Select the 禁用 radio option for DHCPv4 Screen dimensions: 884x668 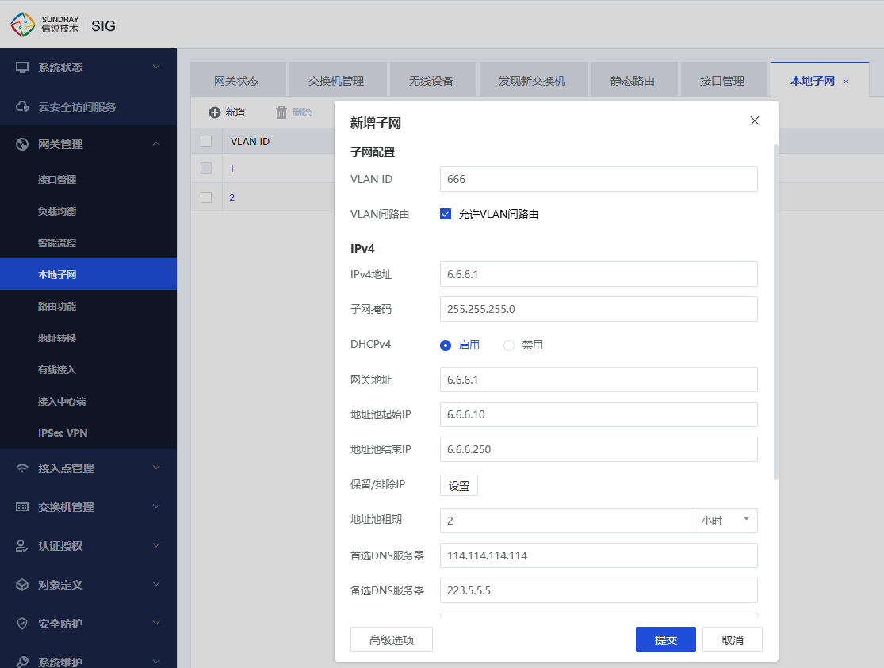(509, 345)
